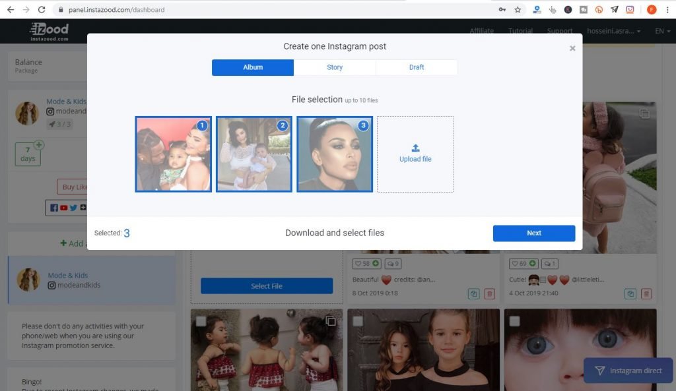Image resolution: width=676 pixels, height=391 pixels.
Task: Open the 9 comments icon on the Beautiful post
Action: [x=392, y=264]
